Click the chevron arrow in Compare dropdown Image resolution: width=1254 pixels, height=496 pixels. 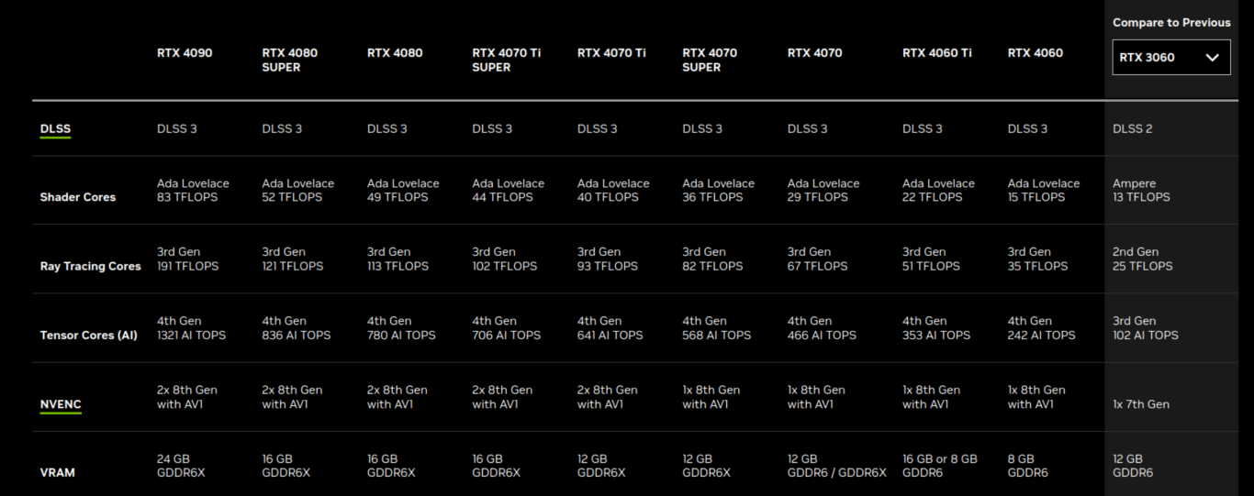tap(1212, 58)
